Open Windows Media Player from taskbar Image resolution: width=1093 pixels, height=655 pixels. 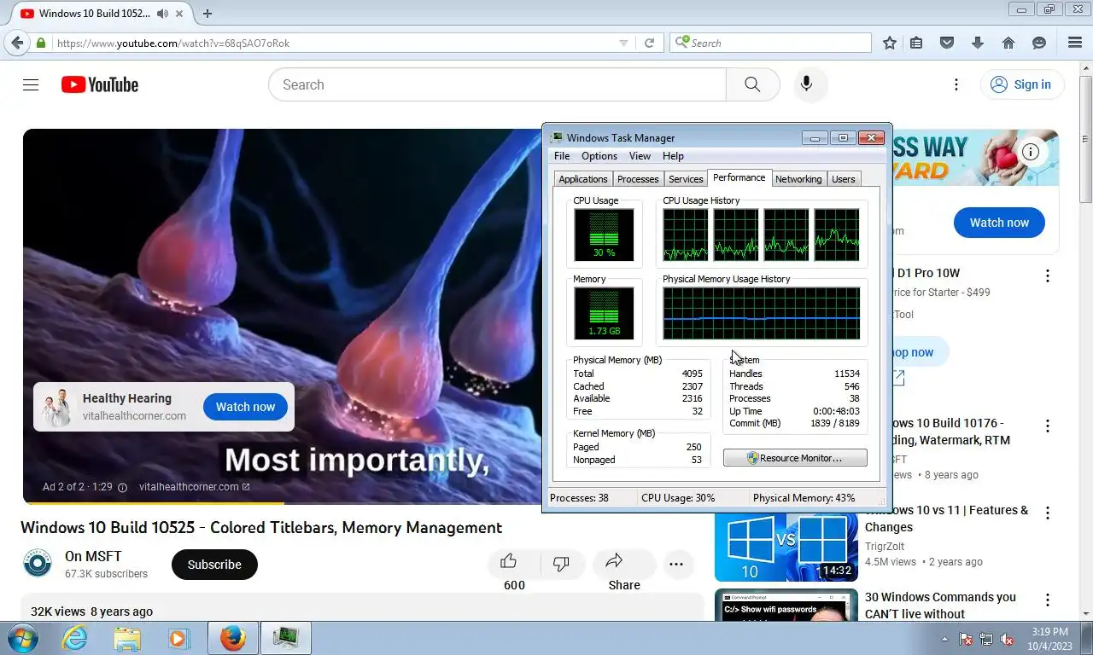click(178, 638)
